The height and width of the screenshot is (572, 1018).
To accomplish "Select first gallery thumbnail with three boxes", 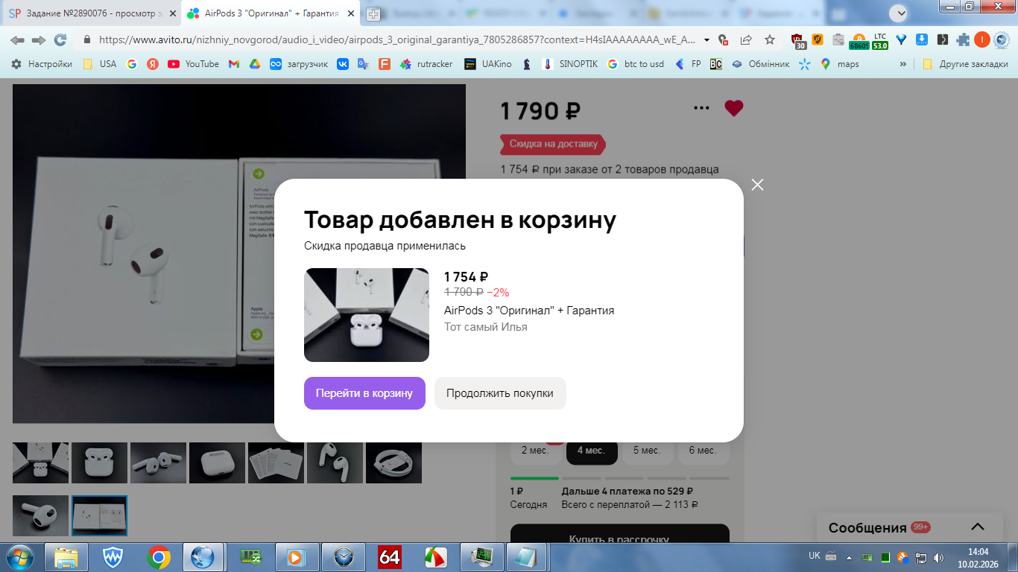I will 40,463.
